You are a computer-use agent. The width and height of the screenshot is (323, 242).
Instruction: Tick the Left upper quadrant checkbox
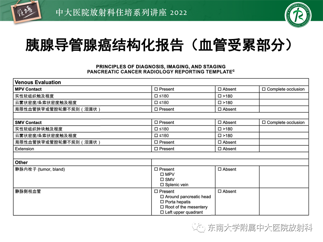[162, 212]
